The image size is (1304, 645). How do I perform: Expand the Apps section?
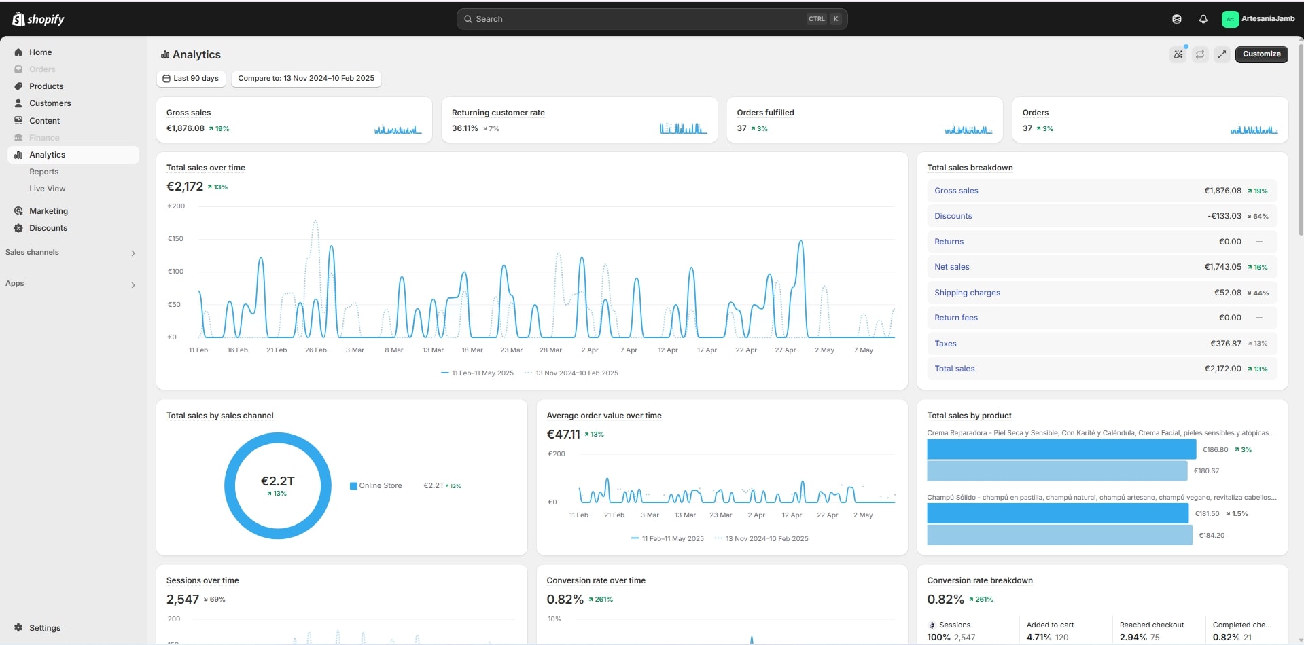(x=133, y=285)
